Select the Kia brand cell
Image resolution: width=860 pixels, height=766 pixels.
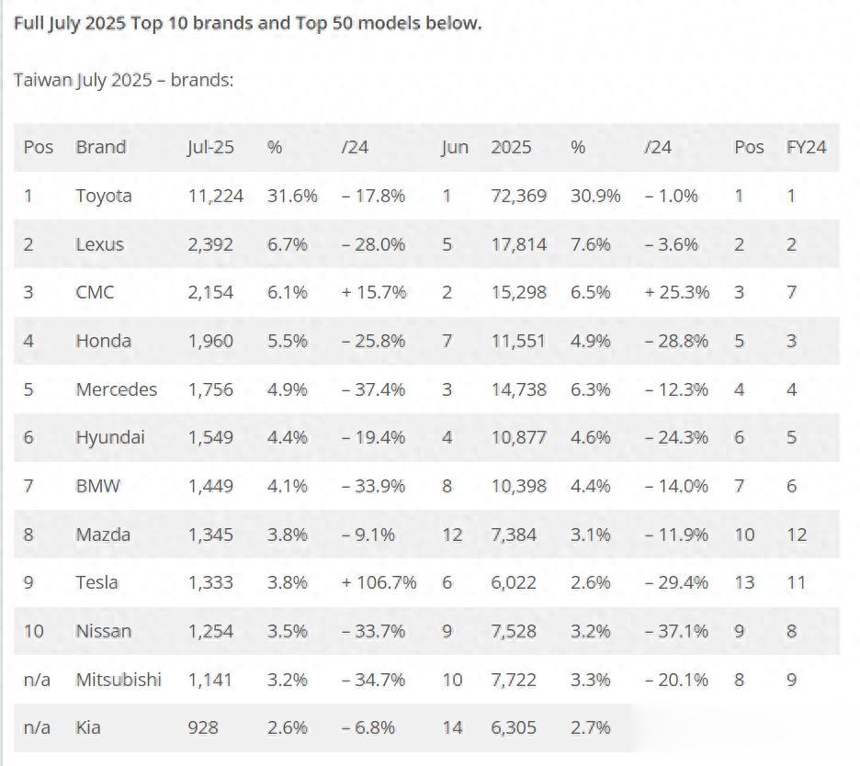coord(88,727)
